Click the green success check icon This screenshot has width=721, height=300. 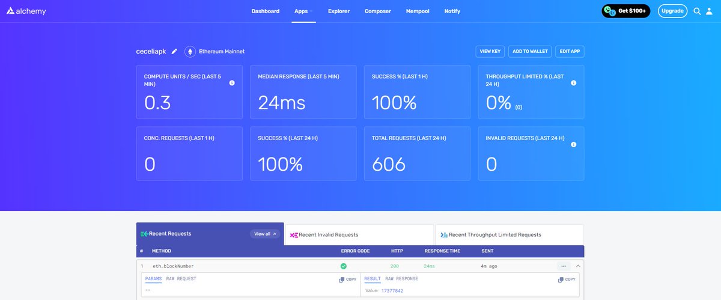tap(344, 266)
